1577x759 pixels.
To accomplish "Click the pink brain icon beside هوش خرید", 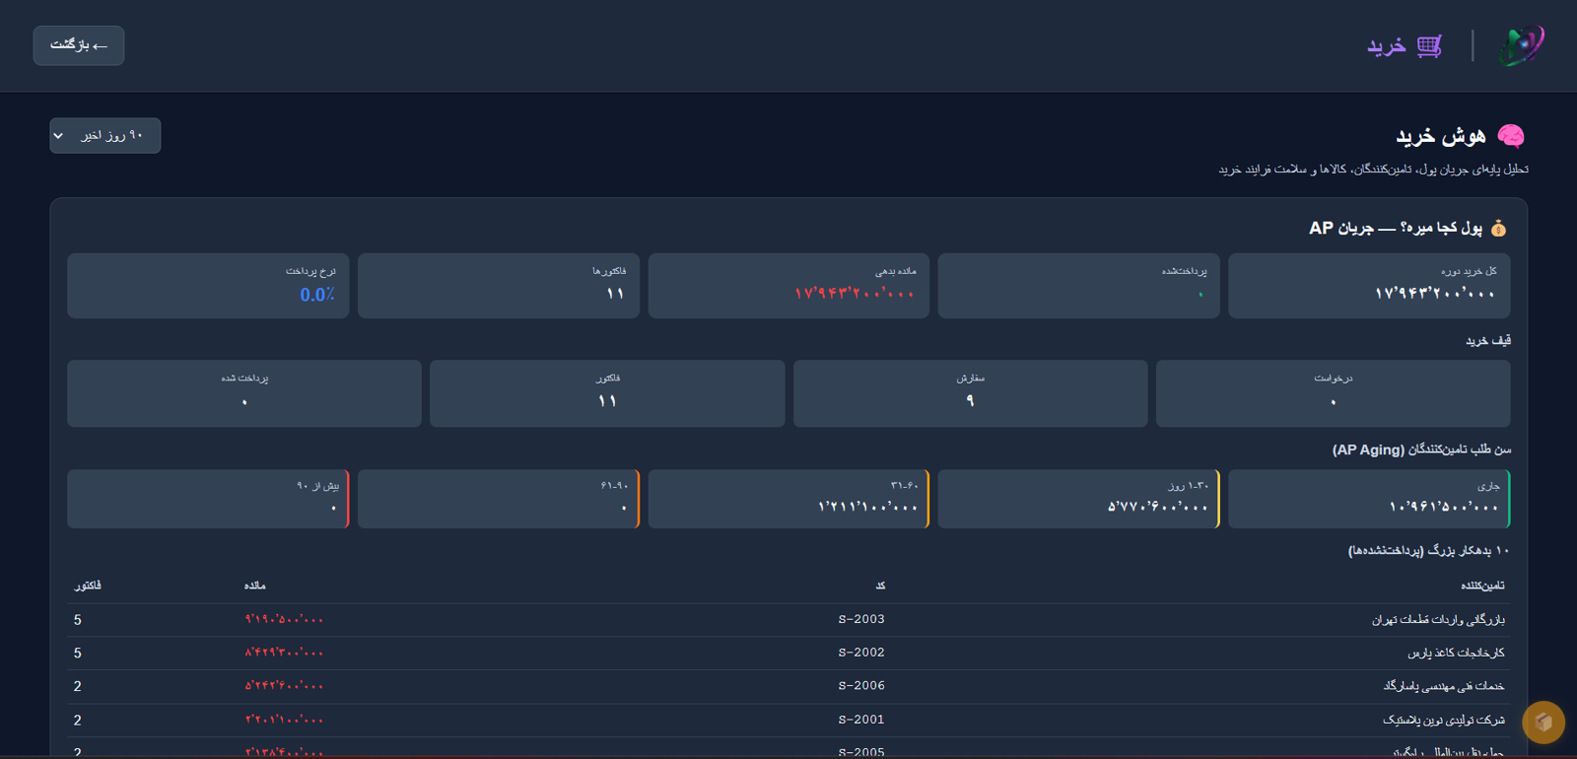I will pos(1510,135).
